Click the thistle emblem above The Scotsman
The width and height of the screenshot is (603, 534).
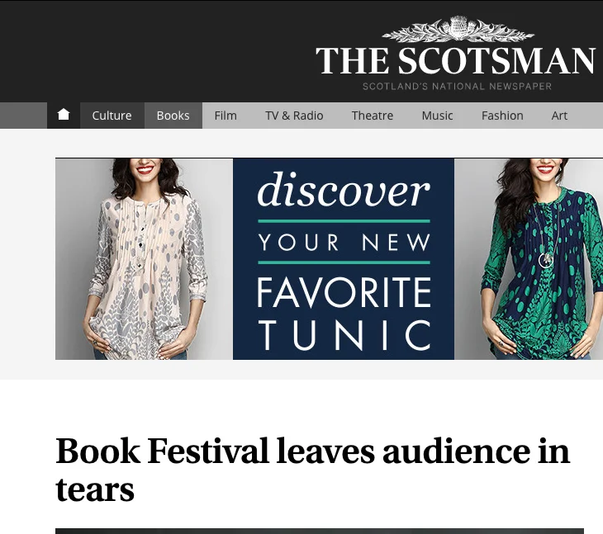458,29
